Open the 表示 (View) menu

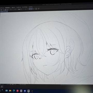13,7
